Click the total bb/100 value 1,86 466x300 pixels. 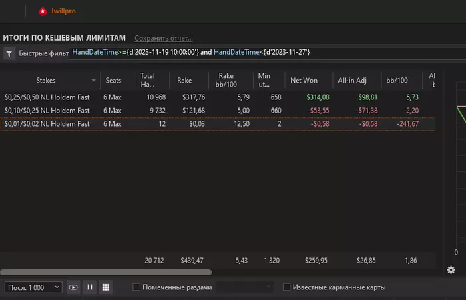coord(411,261)
